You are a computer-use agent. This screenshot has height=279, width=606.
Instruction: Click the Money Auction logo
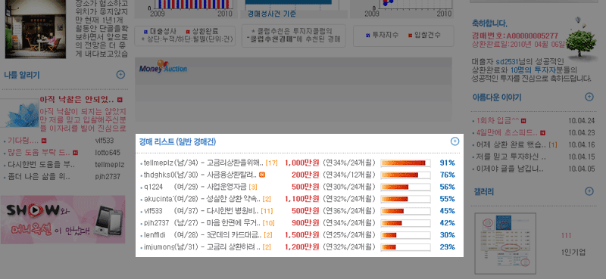pyautogui.click(x=163, y=67)
